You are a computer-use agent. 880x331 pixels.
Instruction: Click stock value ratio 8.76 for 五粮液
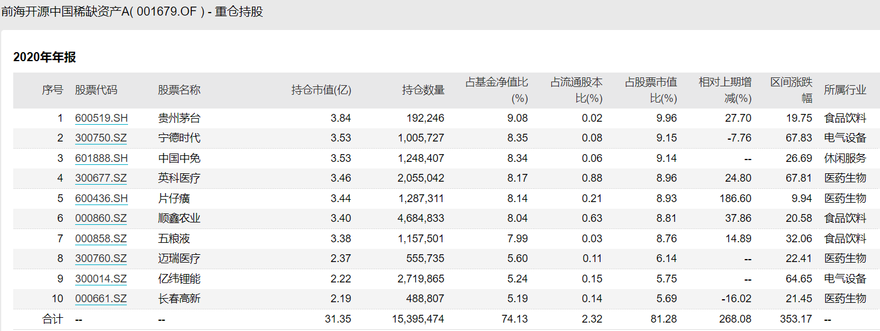pyautogui.click(x=667, y=239)
